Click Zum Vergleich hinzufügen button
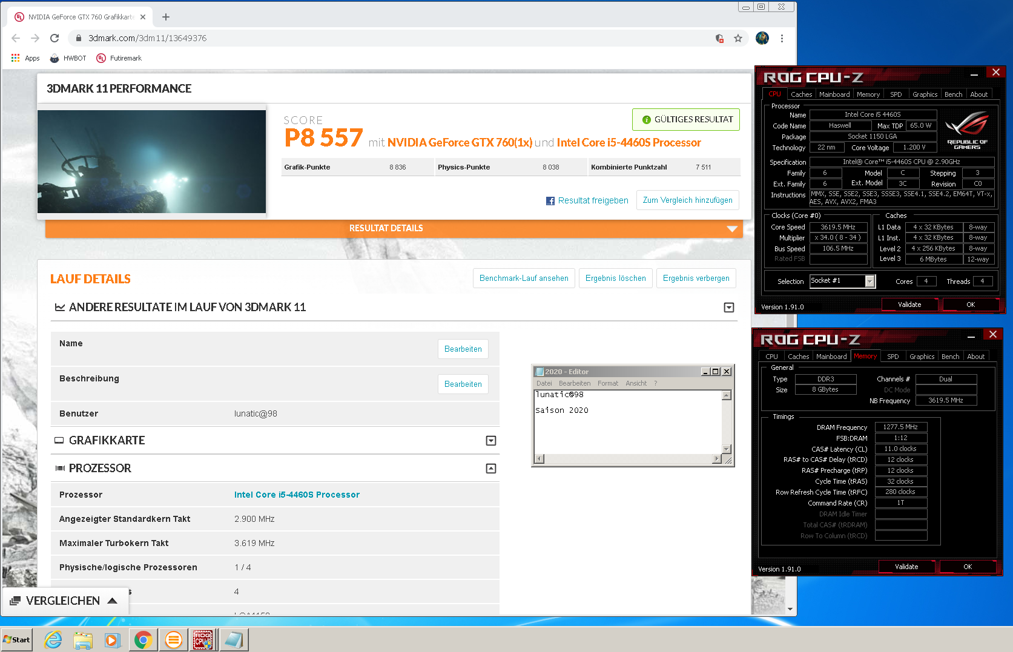This screenshot has width=1013, height=652. point(687,200)
